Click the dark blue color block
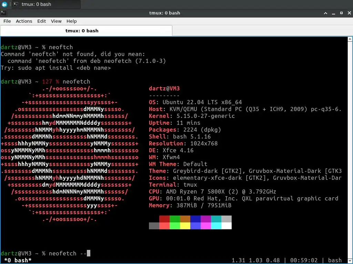This screenshot has height=264, width=353. 195,219
